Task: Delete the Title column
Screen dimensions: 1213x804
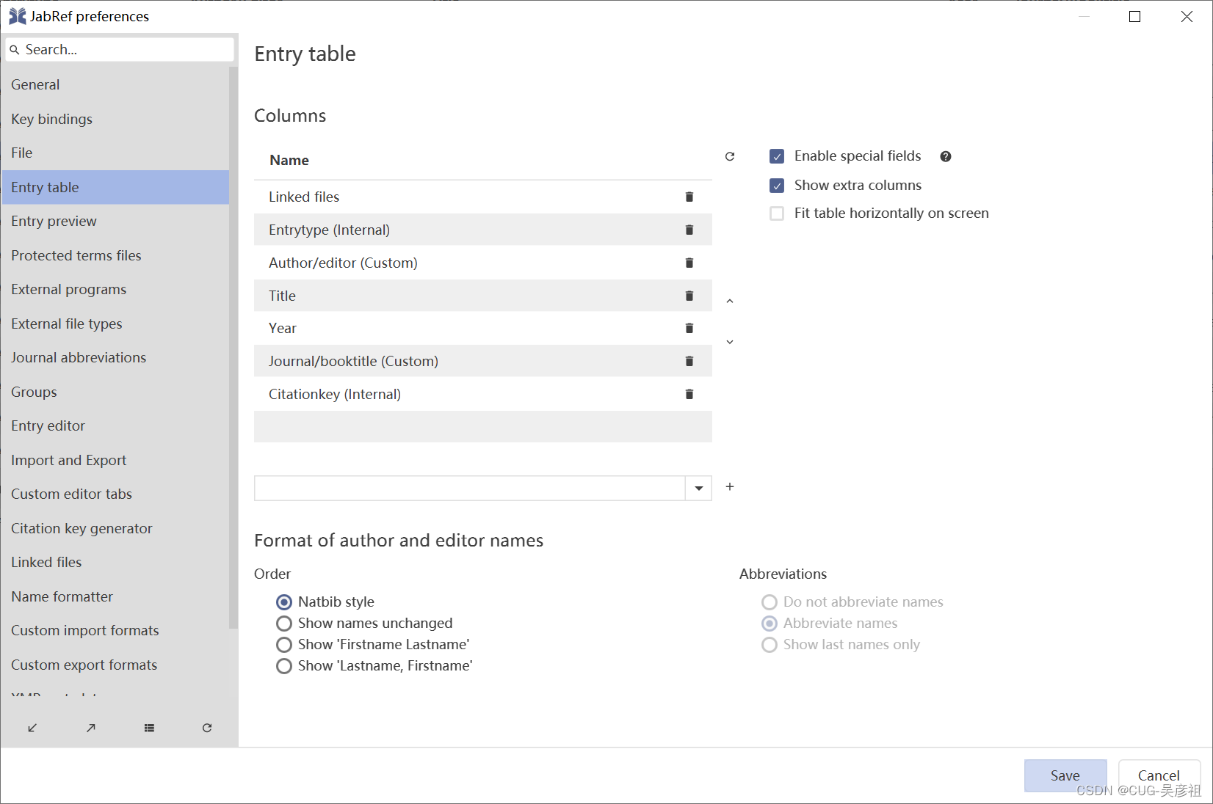Action: coord(689,296)
